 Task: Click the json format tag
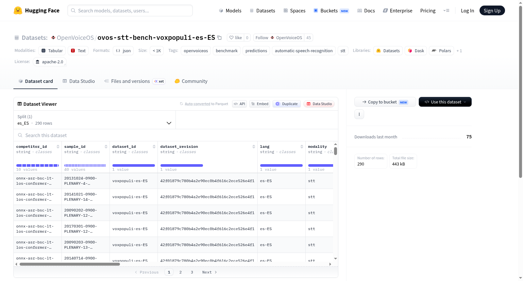[123, 51]
